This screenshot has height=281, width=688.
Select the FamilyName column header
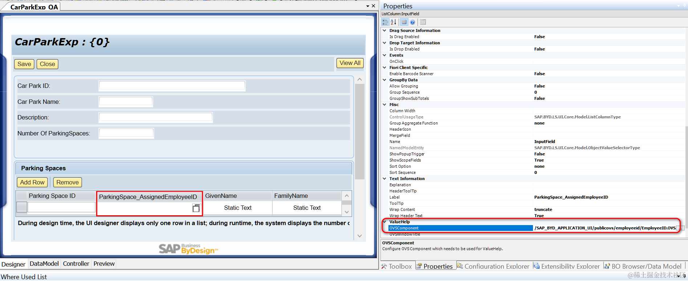tap(307, 196)
